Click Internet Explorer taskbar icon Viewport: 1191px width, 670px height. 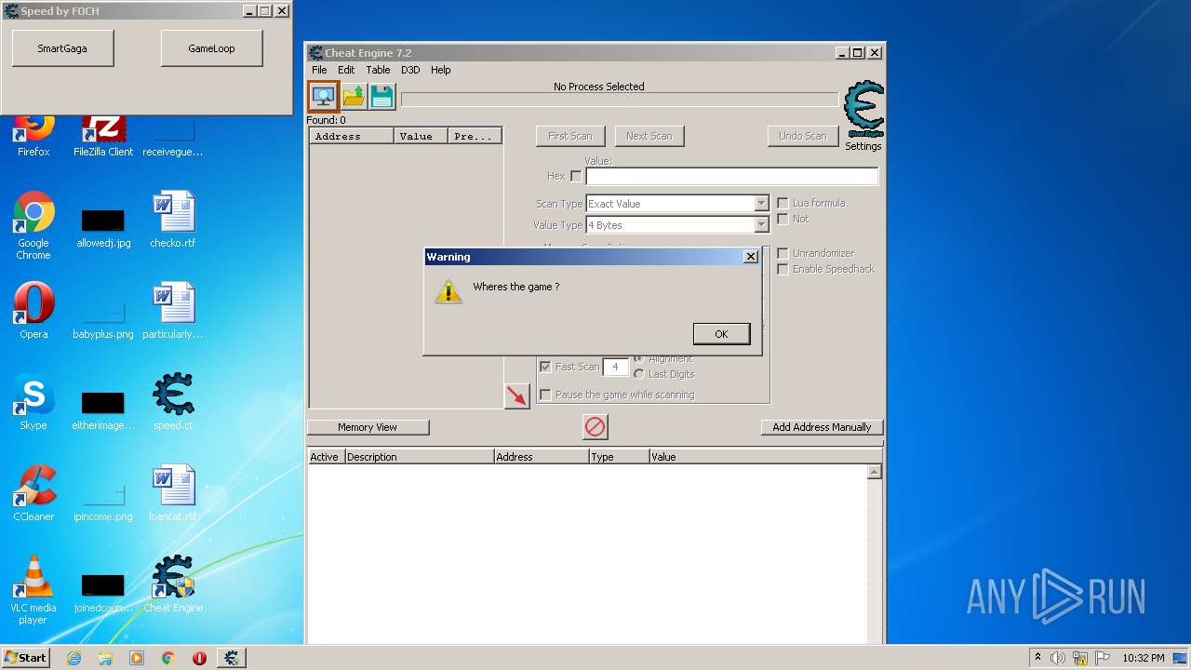[x=74, y=658]
